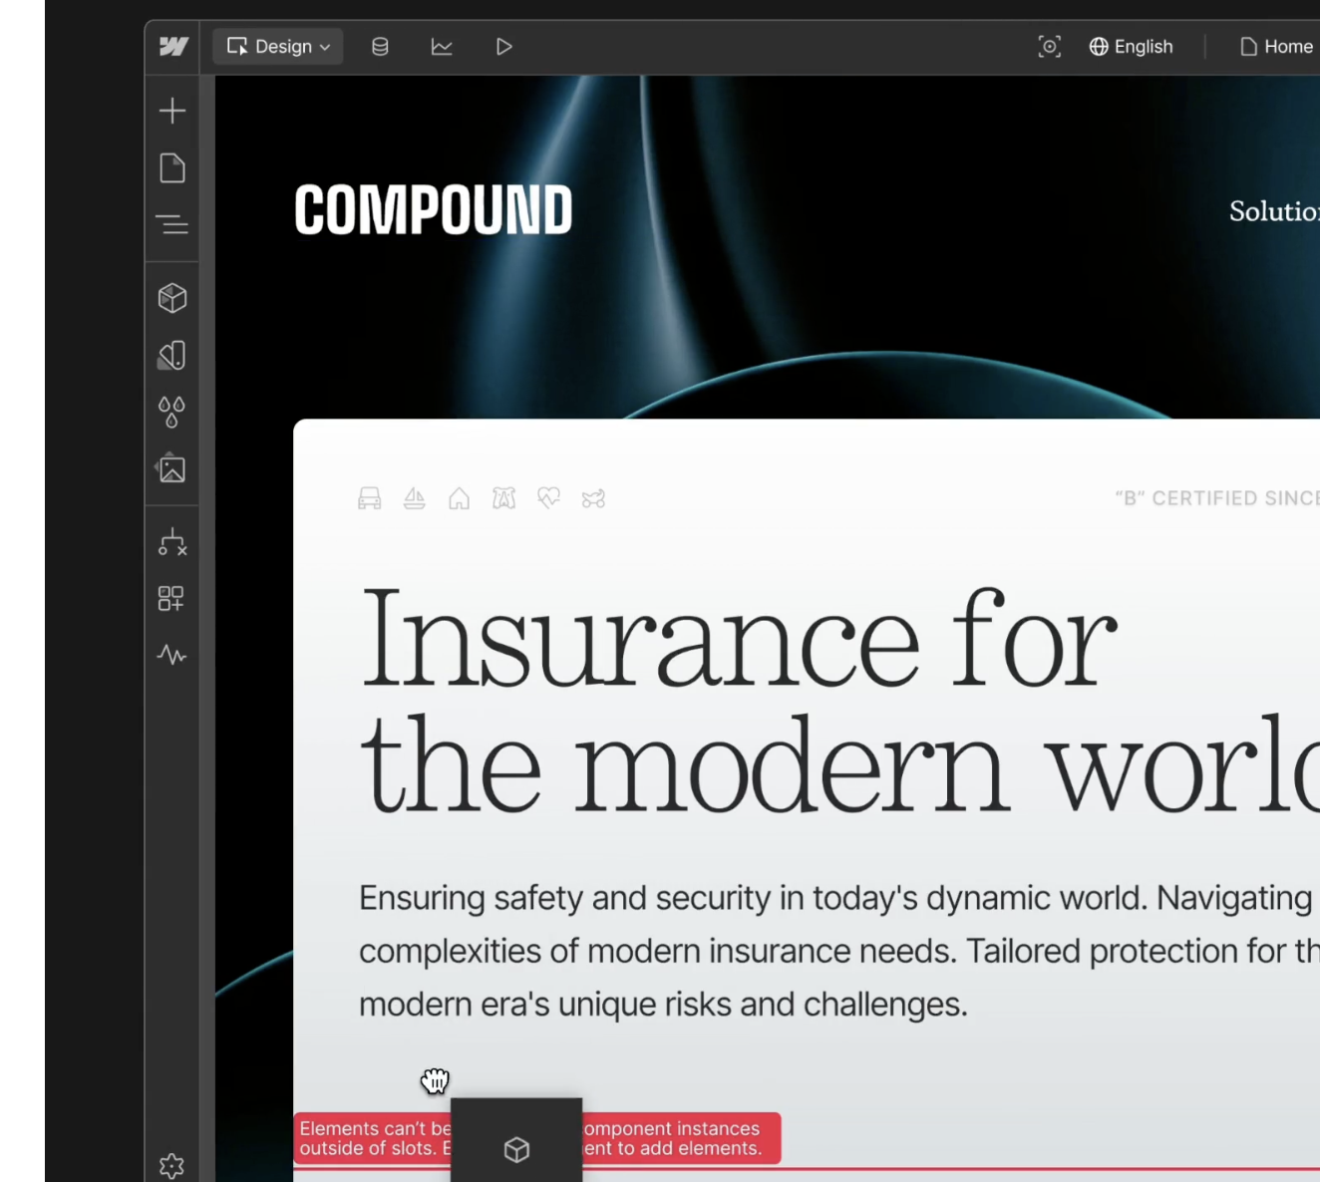
Task: Select the drone insurance icon
Action: coord(594,498)
